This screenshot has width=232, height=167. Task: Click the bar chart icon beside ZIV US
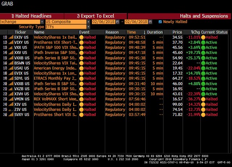pos(11,110)
